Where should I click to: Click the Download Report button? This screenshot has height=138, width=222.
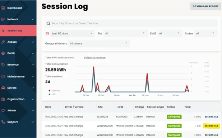point(205,6)
